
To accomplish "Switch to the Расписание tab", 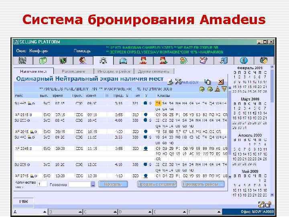I will coord(73,71).
